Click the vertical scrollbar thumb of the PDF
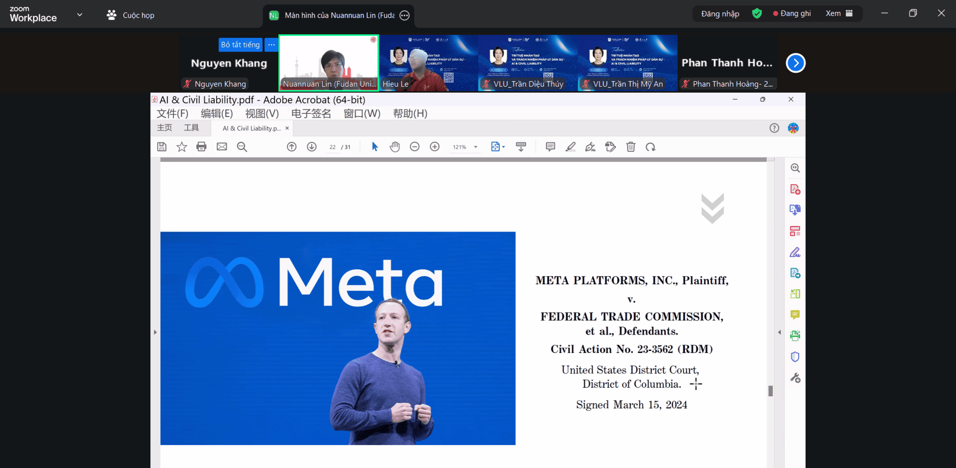The width and height of the screenshot is (956, 468). coord(771,391)
